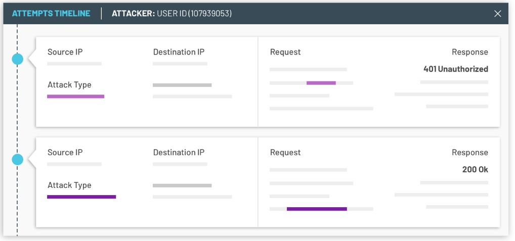Screen dimensions: 515x241
Task: Click the dark purple Attack Type bar
Action: click(81, 197)
